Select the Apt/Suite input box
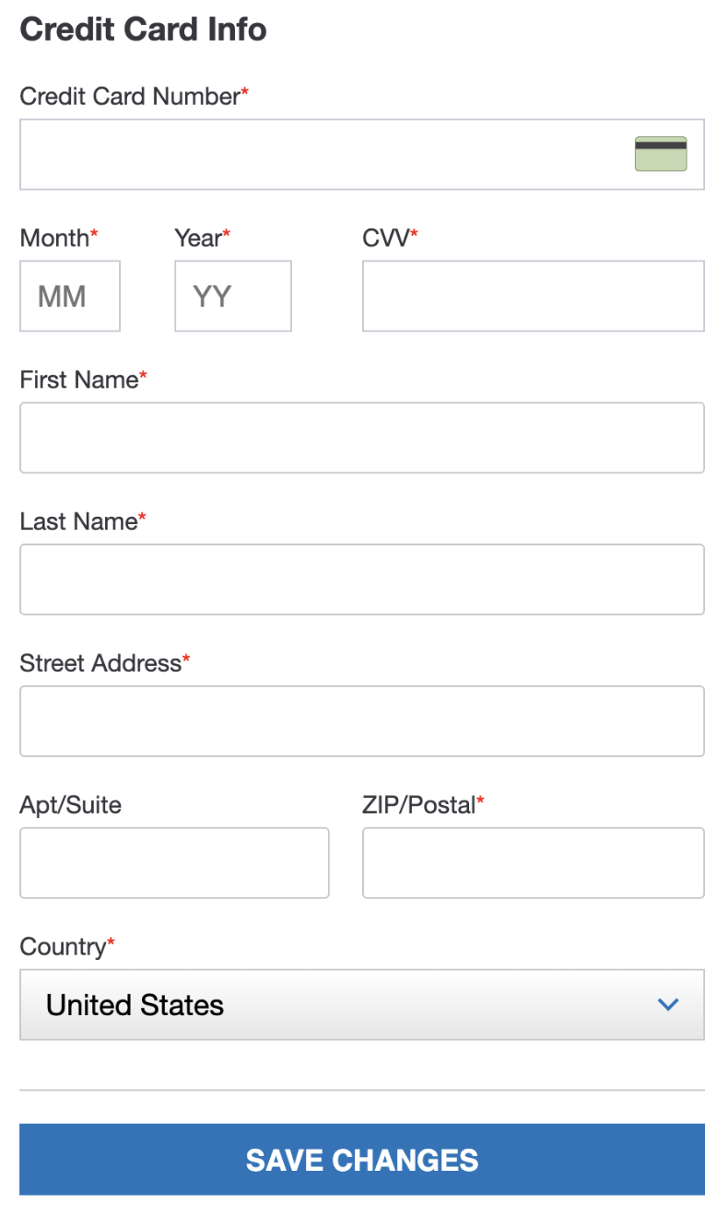This screenshot has height=1227, width=728. tap(174, 863)
